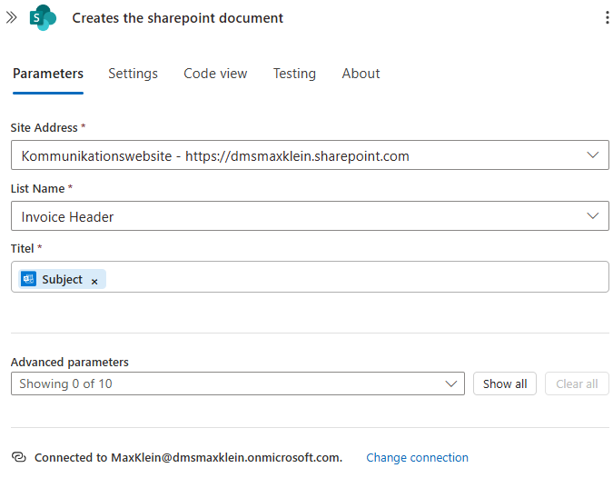Switch to the Code view tab
This screenshot has height=478, width=613.
[x=215, y=74]
